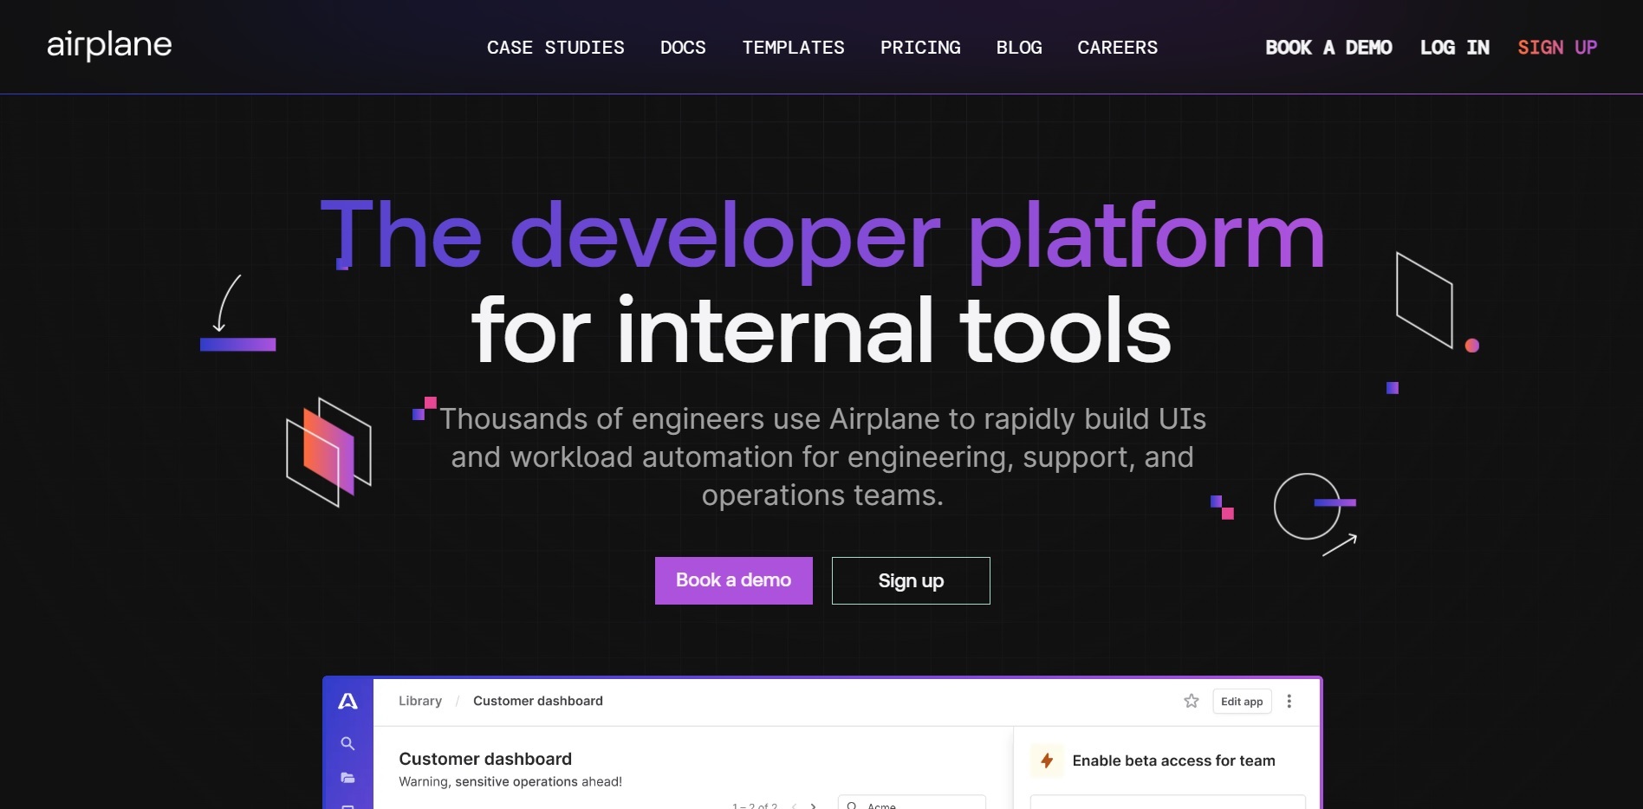This screenshot has width=1643, height=809.
Task: Click the 'Customer dashboard' heading
Action: pyautogui.click(x=485, y=759)
